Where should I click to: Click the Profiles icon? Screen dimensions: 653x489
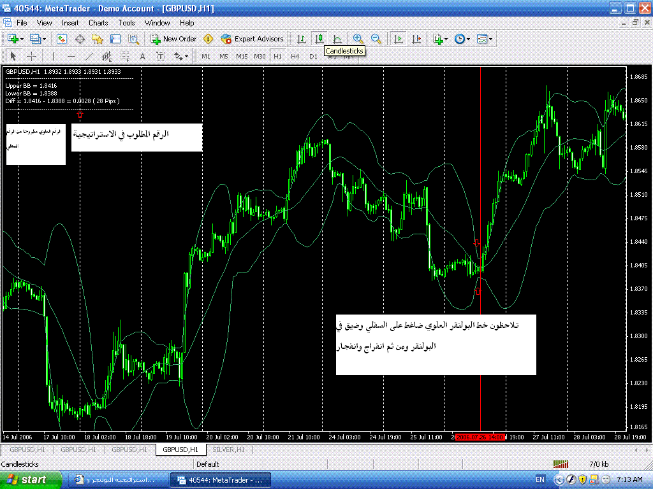[36, 39]
